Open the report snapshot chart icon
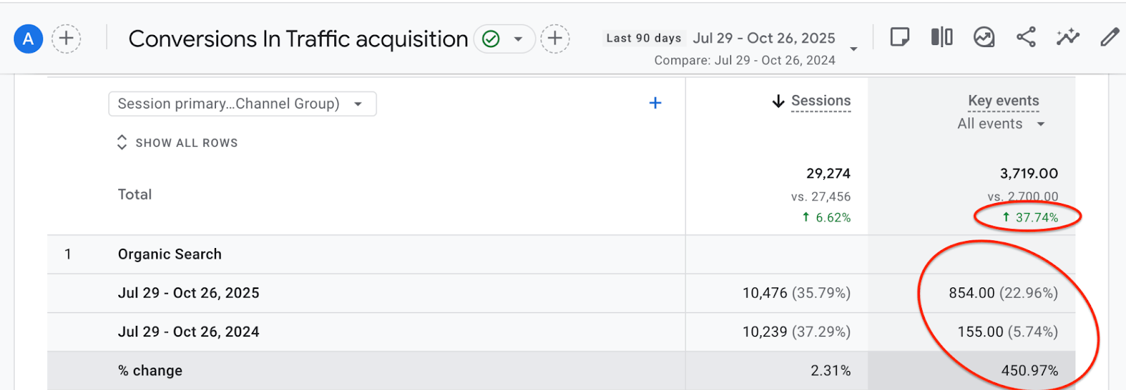The image size is (1126, 390). pos(984,37)
